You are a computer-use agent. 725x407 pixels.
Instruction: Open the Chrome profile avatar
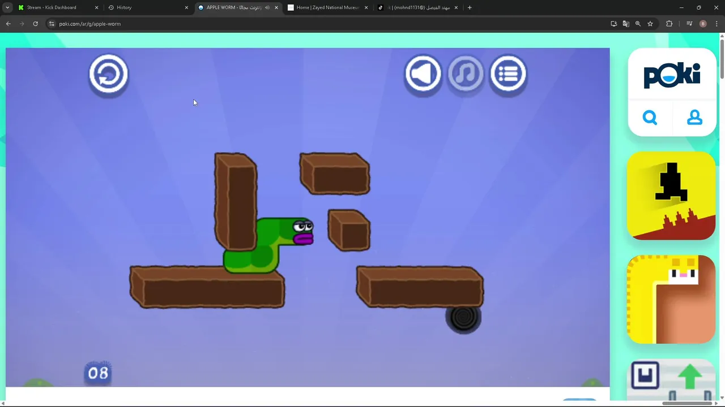[703, 24]
